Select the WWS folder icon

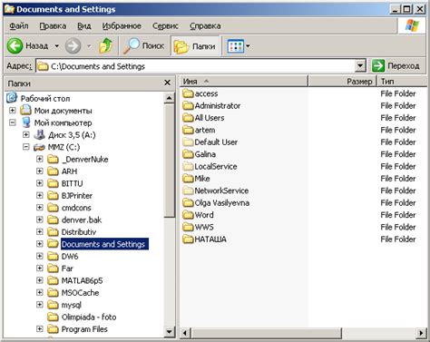(188, 227)
